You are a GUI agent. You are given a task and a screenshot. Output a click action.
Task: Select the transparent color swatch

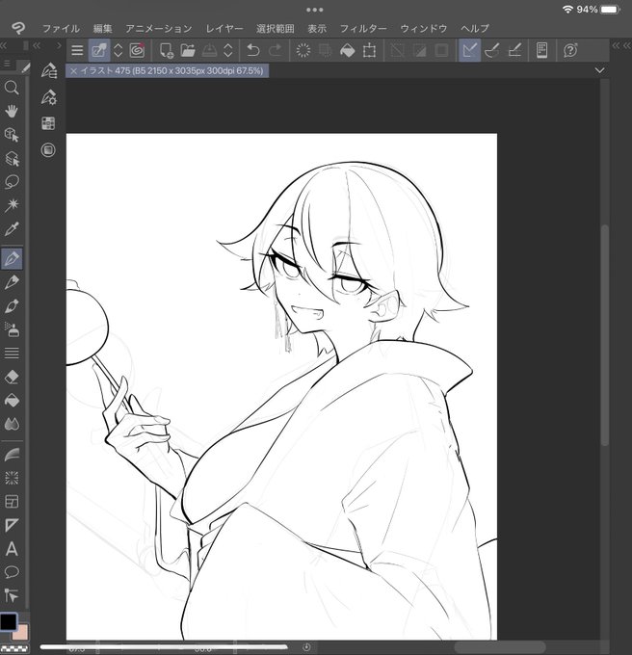(x=13, y=648)
